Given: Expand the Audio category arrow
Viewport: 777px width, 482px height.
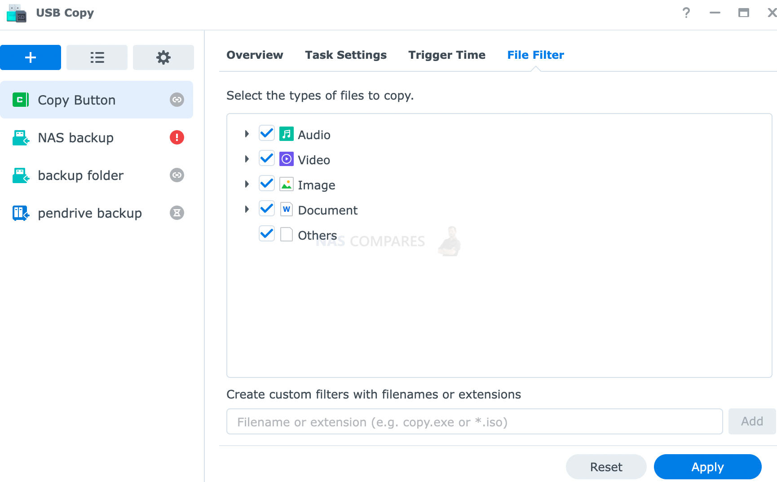Looking at the screenshot, I should coord(247,134).
